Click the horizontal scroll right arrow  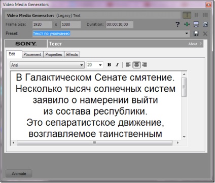(177, 143)
